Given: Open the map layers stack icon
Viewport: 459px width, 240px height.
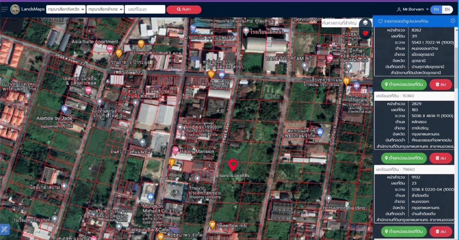Looking at the screenshot, I should [x=365, y=23].
